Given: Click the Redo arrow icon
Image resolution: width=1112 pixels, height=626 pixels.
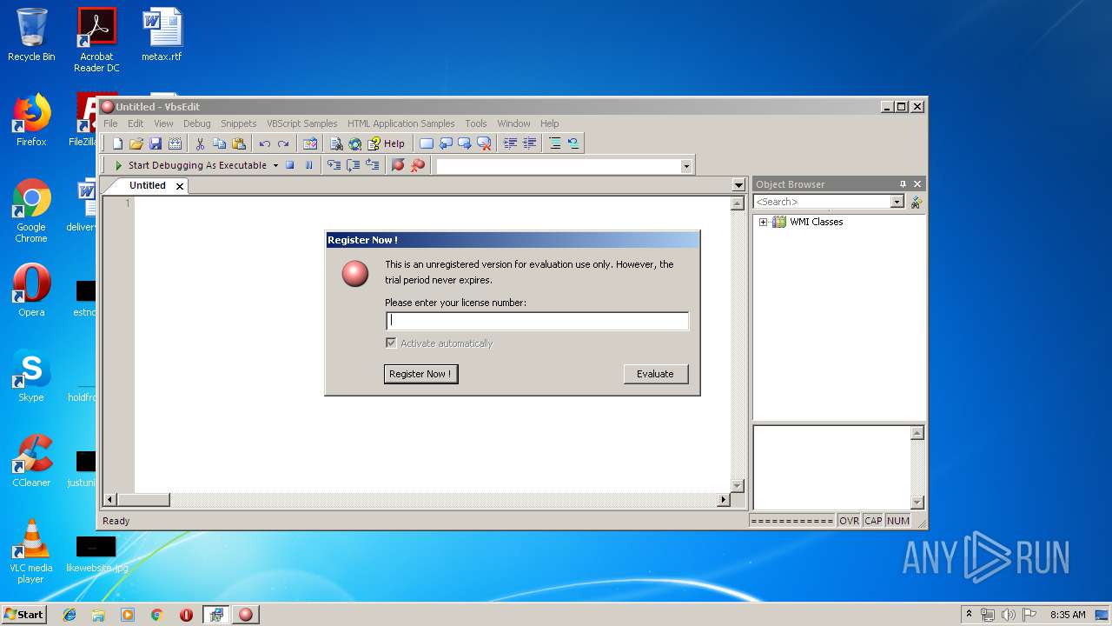Looking at the screenshot, I should tap(283, 143).
